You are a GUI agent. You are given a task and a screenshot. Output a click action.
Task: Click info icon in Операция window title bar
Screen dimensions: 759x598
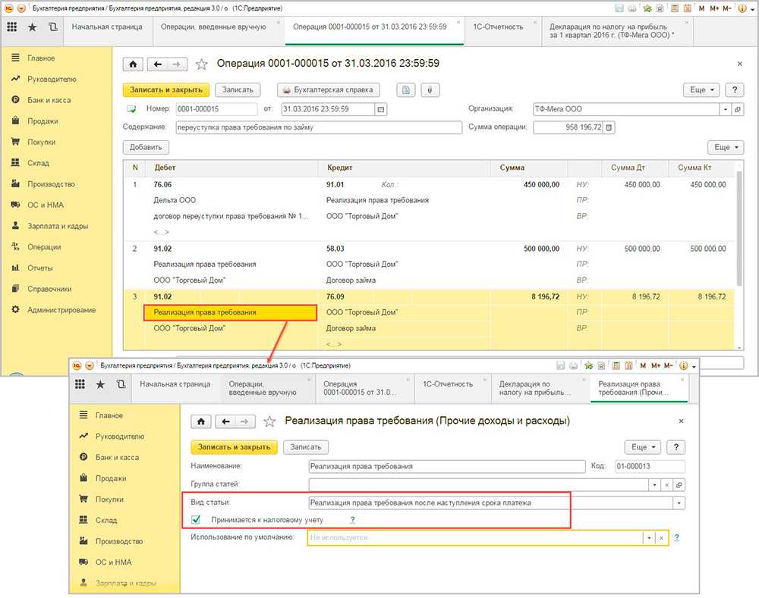point(742,8)
